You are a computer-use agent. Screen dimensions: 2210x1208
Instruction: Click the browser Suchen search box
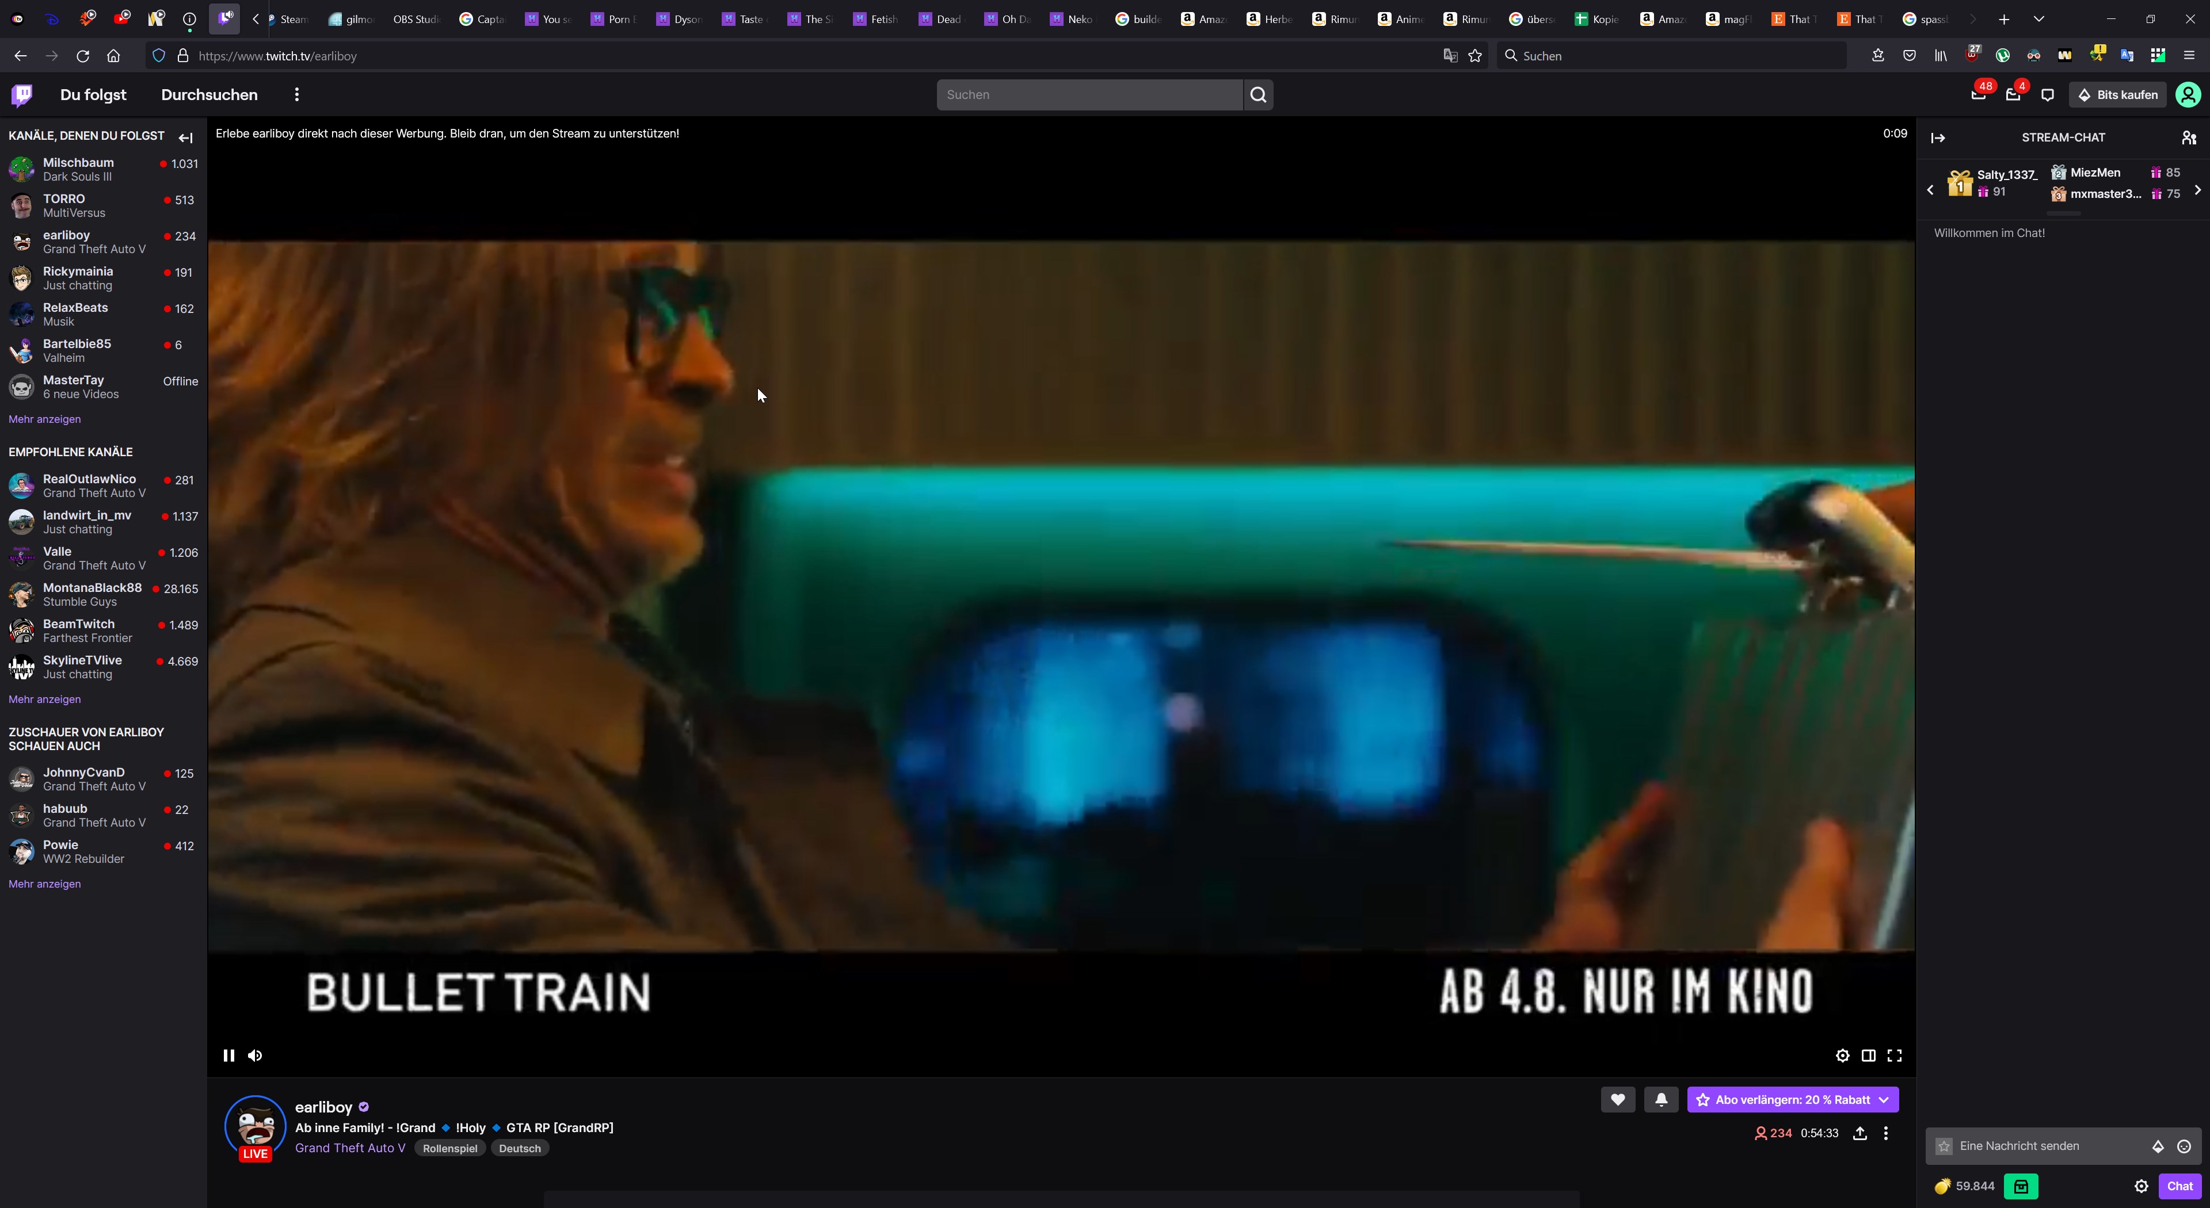point(1671,56)
